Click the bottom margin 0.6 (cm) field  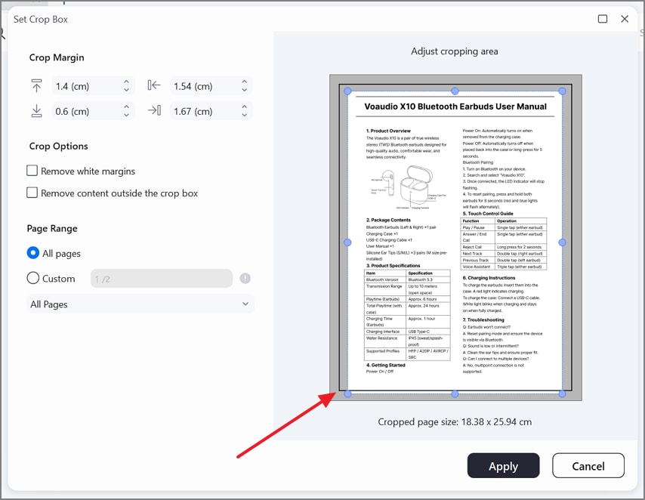click(94, 111)
